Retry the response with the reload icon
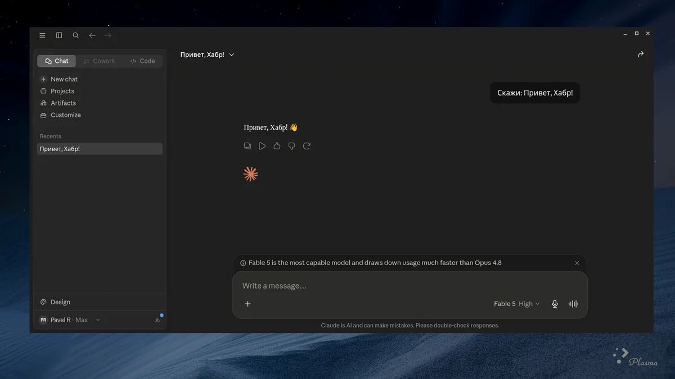The image size is (675, 379). point(307,146)
